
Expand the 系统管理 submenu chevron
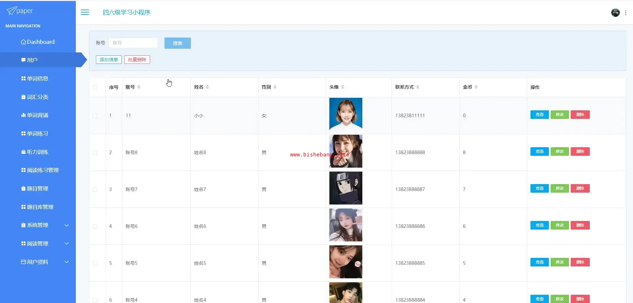pyautogui.click(x=67, y=225)
